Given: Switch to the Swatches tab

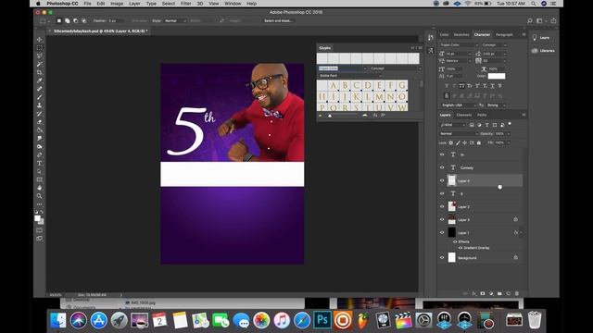Looking at the screenshot, I should tap(461, 35).
